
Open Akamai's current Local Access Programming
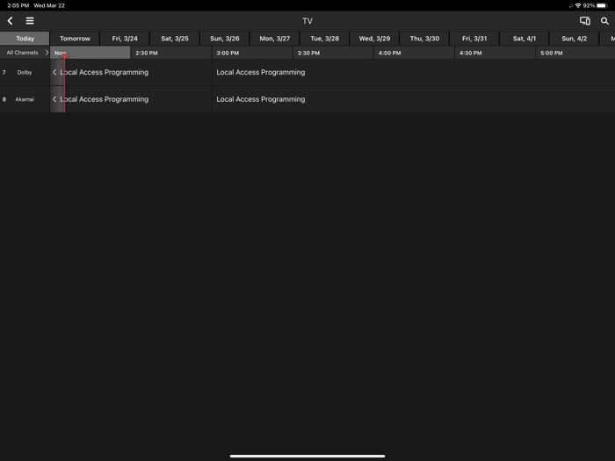[x=131, y=99]
